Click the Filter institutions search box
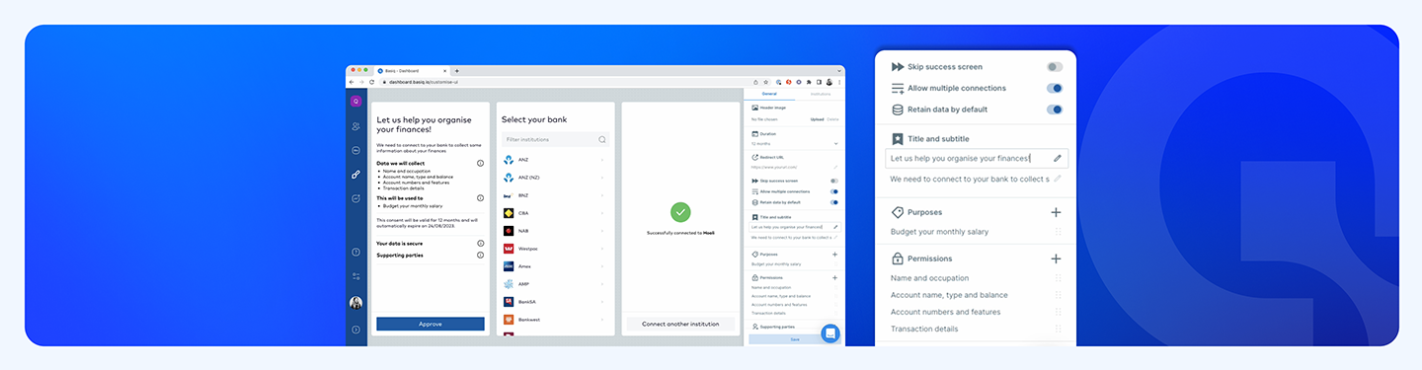The image size is (1422, 370). pyautogui.click(x=555, y=140)
